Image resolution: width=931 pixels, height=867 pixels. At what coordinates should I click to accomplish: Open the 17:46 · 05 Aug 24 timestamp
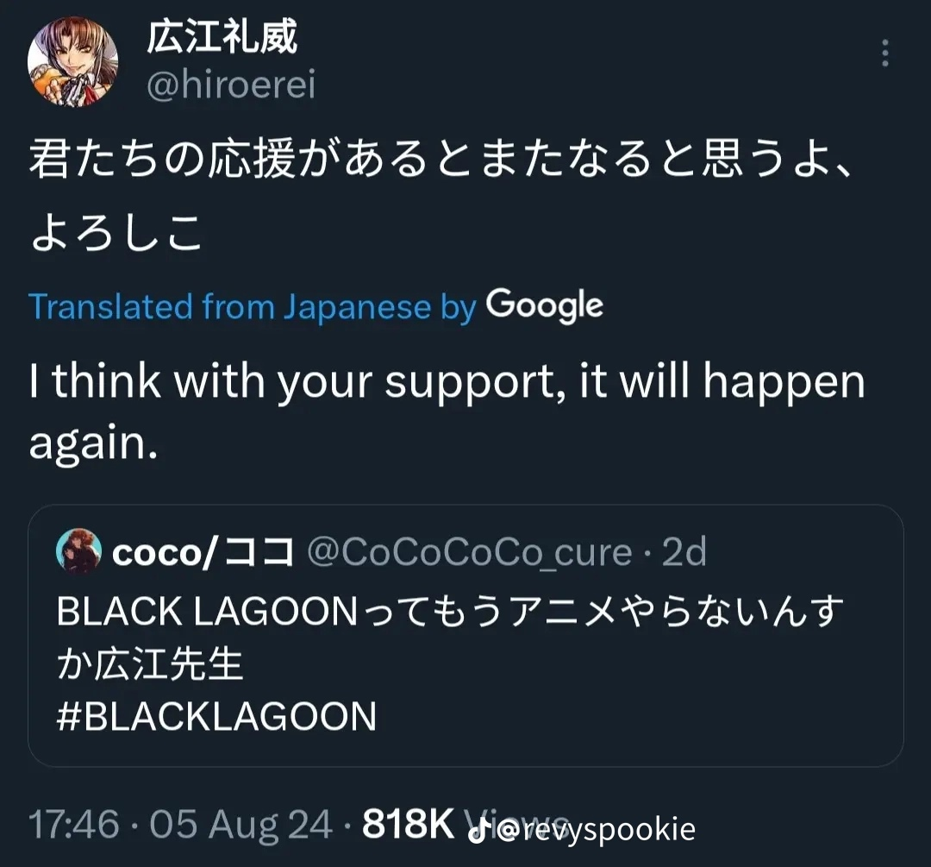coord(180,825)
